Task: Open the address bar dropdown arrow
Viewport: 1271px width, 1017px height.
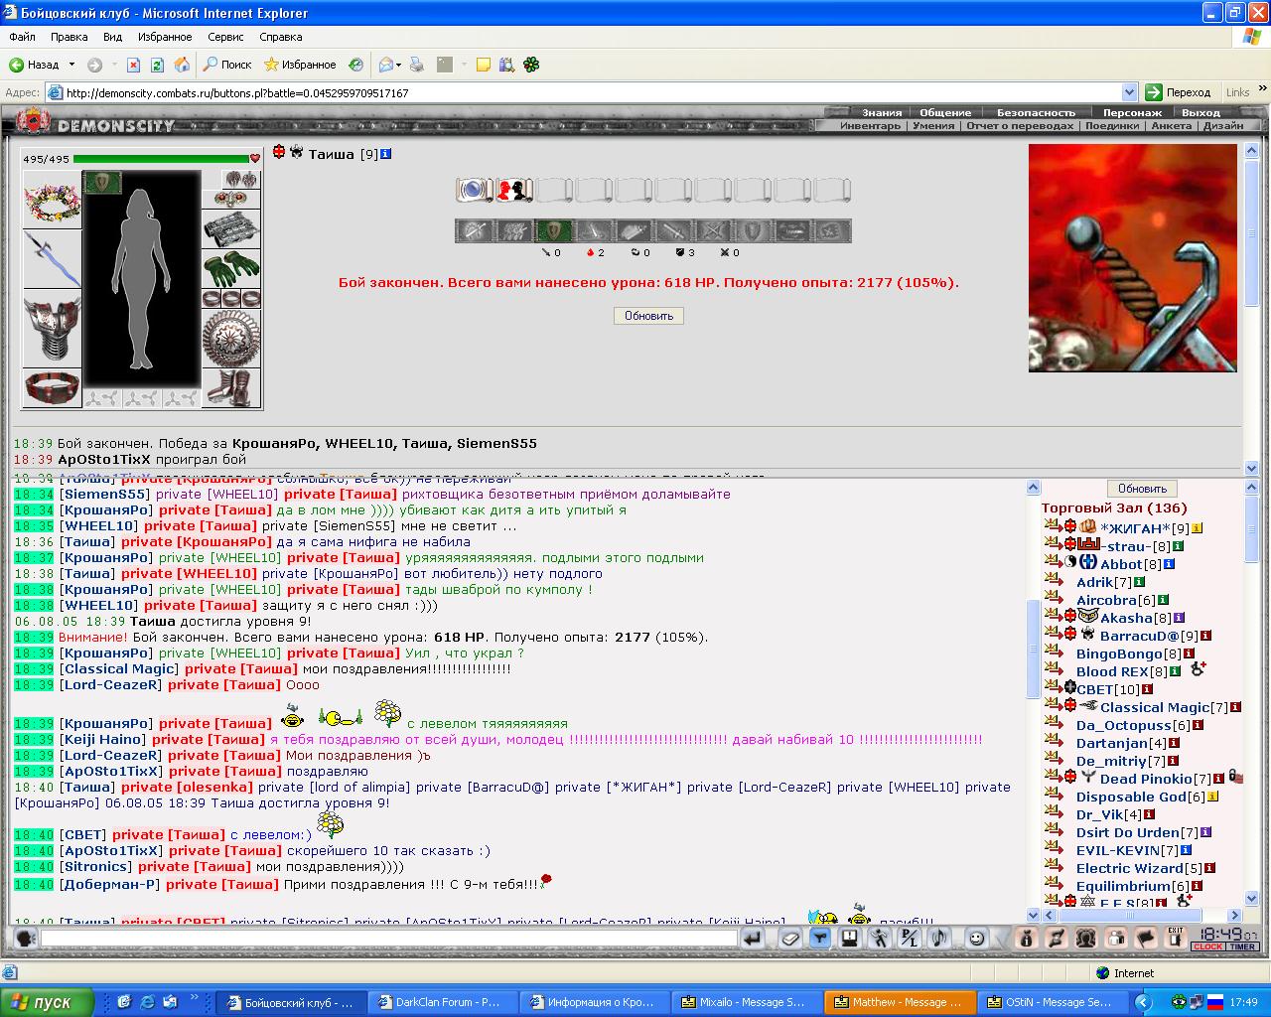Action: [x=1129, y=92]
